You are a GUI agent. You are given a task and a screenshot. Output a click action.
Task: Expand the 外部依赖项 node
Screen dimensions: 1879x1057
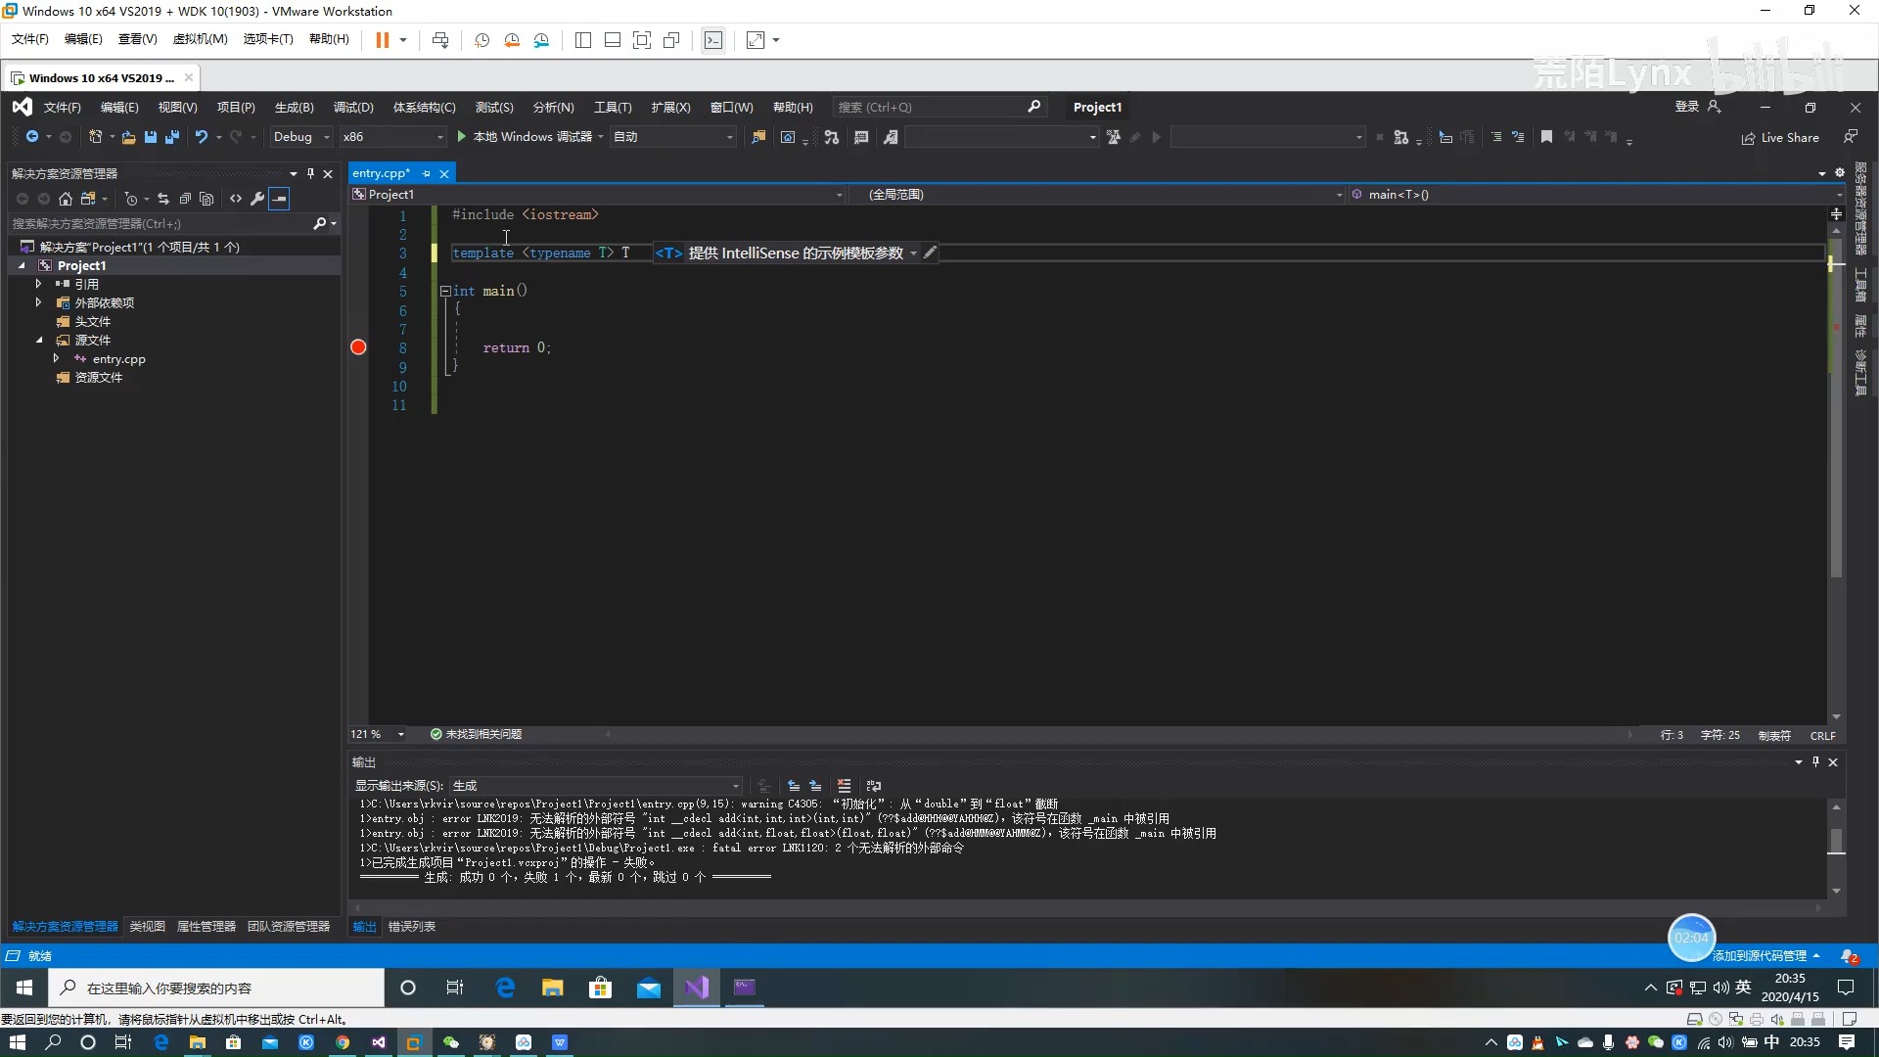point(39,302)
